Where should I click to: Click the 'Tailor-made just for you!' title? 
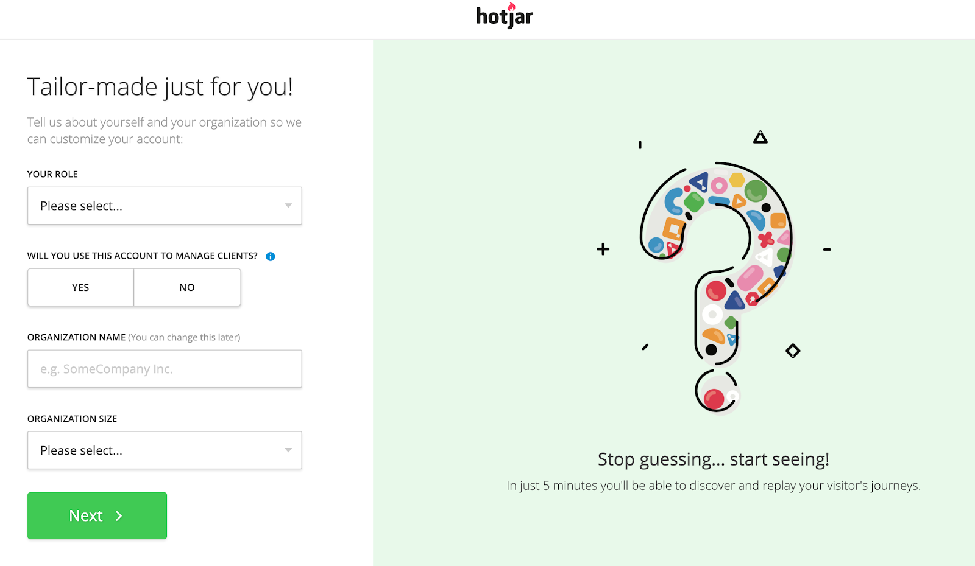[160, 87]
